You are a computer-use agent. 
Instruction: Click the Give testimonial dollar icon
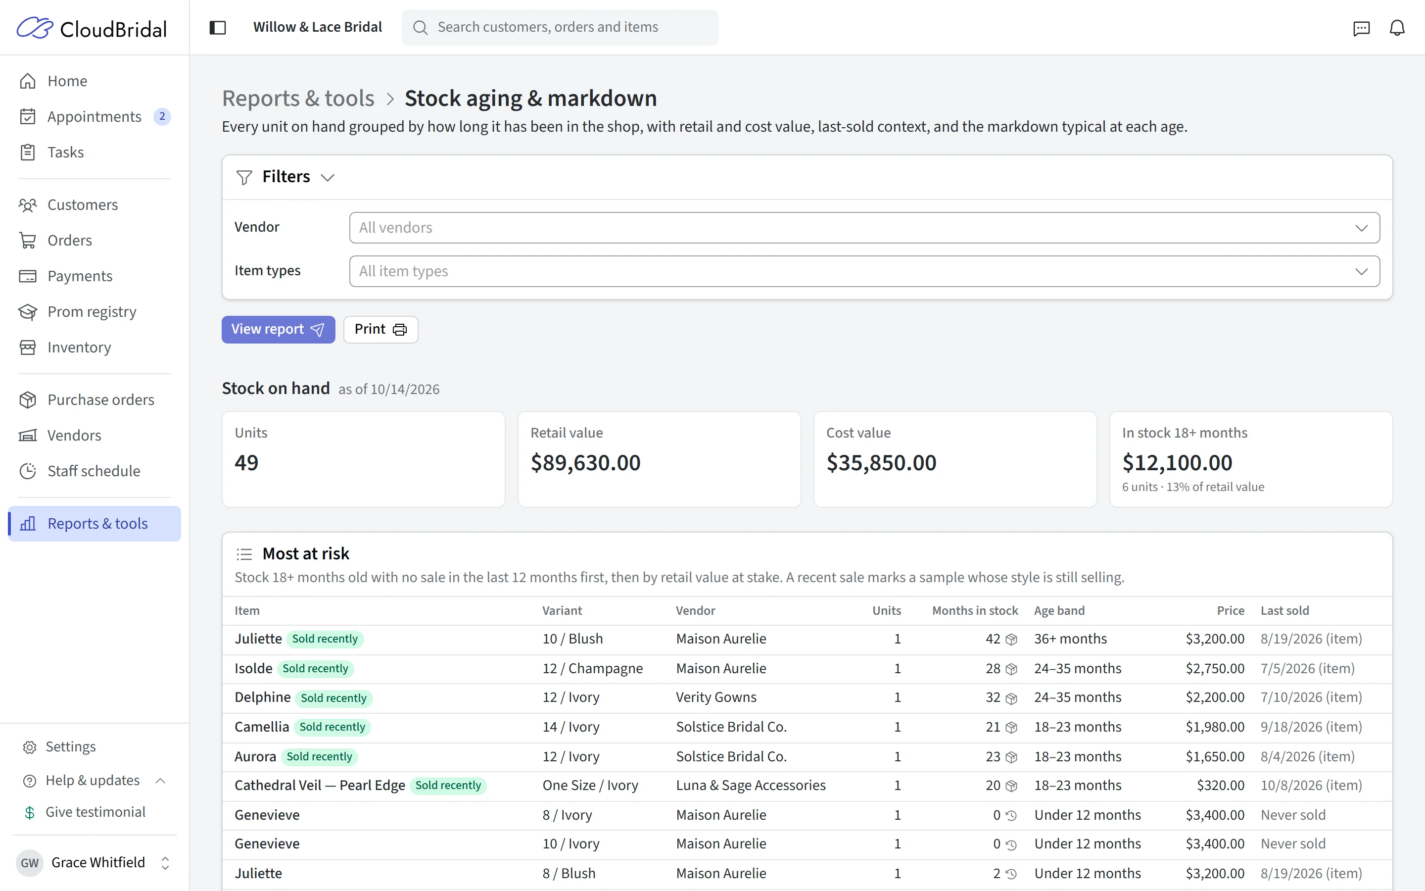coord(30,813)
